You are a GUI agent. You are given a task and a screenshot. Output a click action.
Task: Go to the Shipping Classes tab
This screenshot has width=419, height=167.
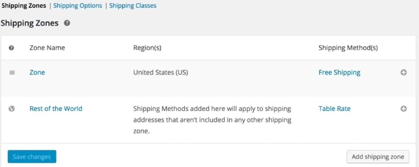click(133, 6)
